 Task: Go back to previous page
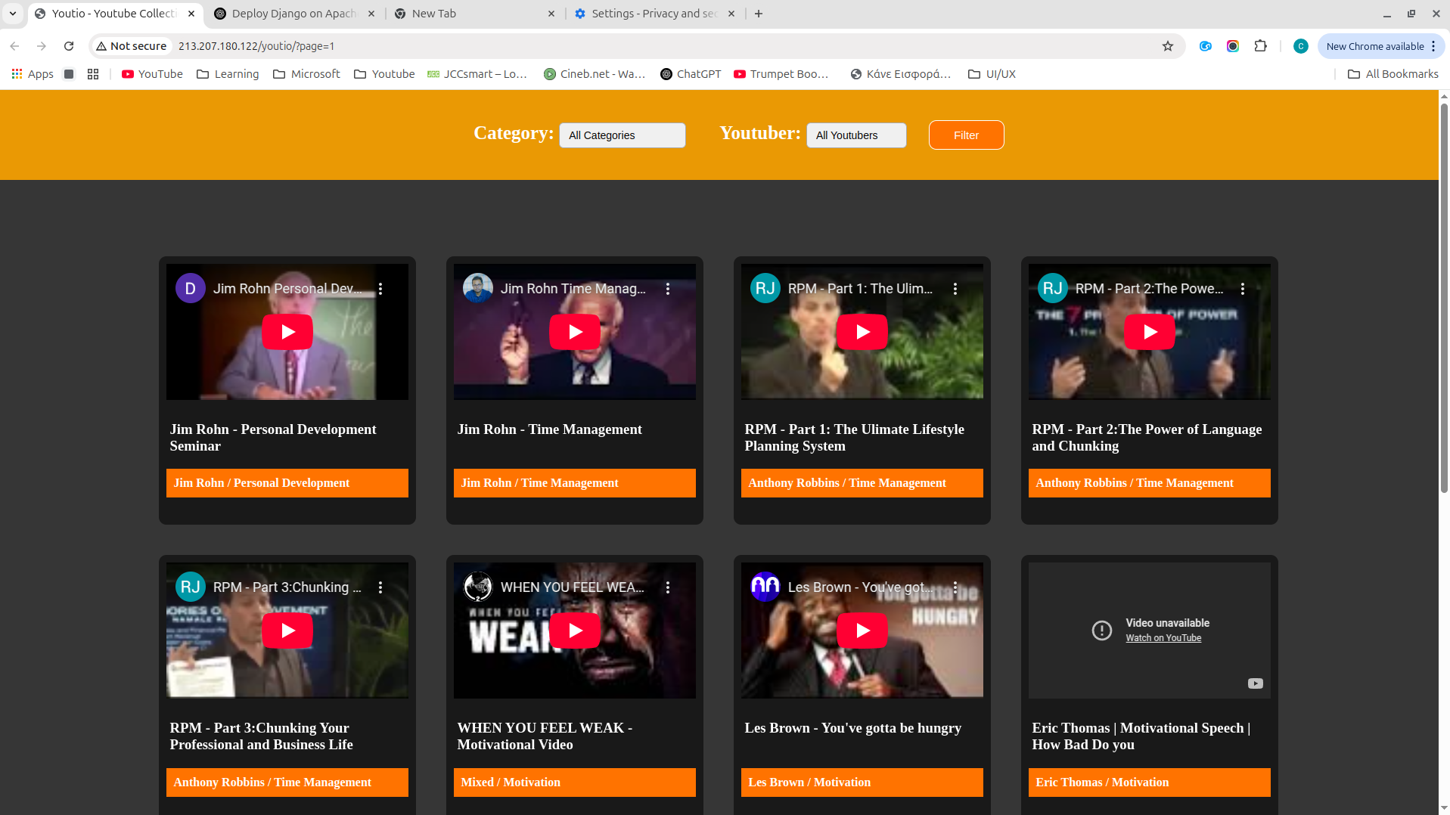click(x=14, y=46)
